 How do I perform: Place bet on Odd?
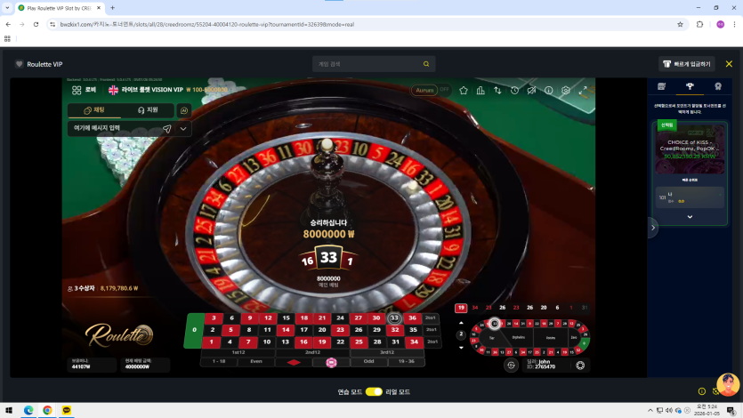(368, 362)
